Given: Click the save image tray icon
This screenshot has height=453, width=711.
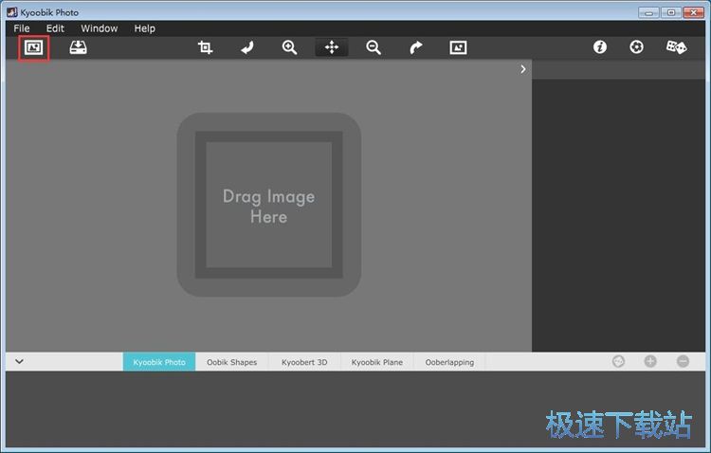Looking at the screenshot, I should [x=78, y=47].
